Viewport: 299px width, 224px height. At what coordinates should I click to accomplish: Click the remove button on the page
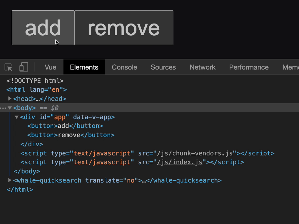[x=124, y=28]
